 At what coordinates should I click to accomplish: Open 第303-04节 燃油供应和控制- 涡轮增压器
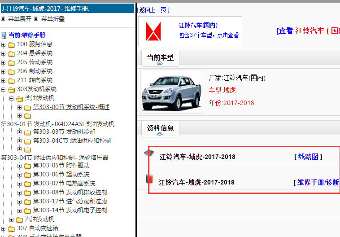coord(55,158)
